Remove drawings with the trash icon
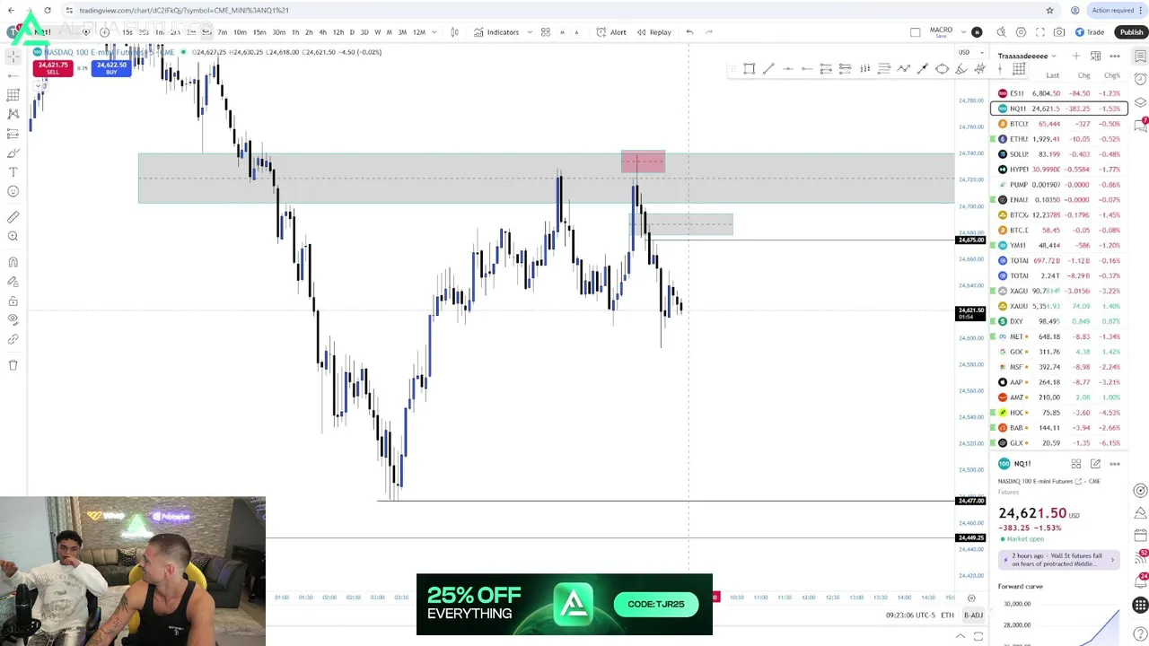Viewport: 1149px width, 646px height. coord(13,365)
